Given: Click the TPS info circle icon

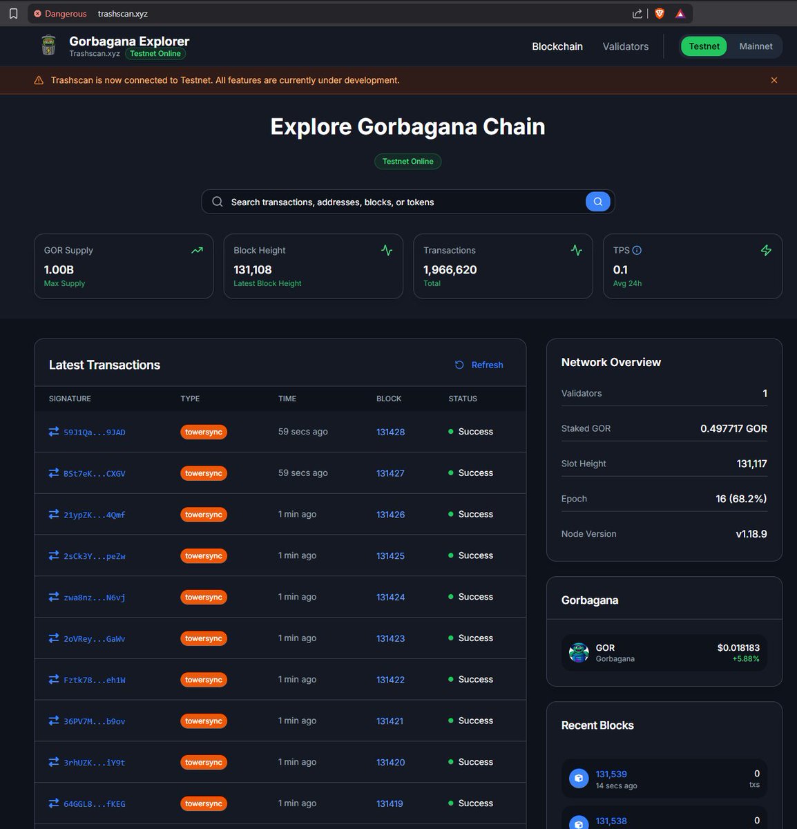Looking at the screenshot, I should click(x=637, y=250).
